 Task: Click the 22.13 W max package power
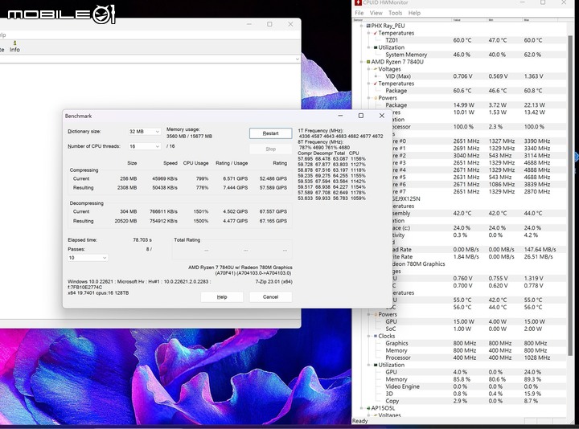point(534,105)
